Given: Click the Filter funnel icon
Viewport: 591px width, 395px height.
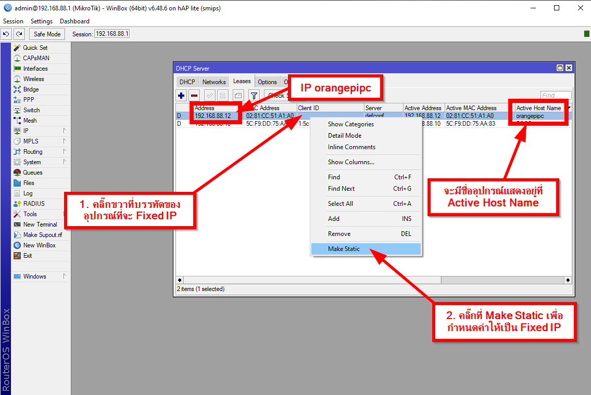Looking at the screenshot, I should pyautogui.click(x=254, y=96).
